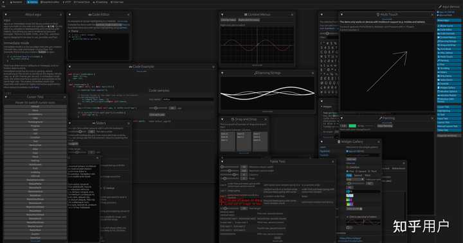Click the first slider in Table Test
463x243 pixels.
[230, 167]
